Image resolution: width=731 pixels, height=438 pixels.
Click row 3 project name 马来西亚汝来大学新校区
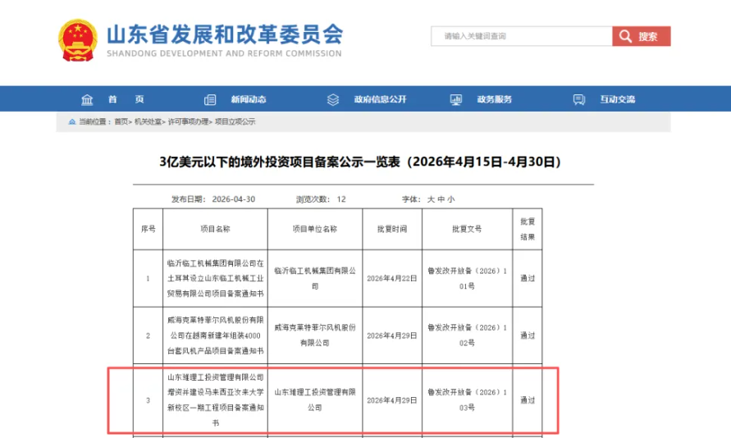[216, 399]
